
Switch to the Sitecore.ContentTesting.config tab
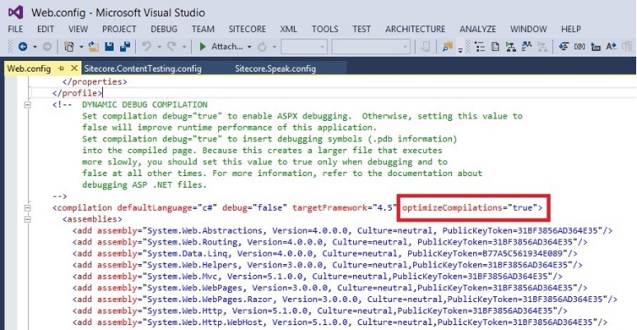142,68
